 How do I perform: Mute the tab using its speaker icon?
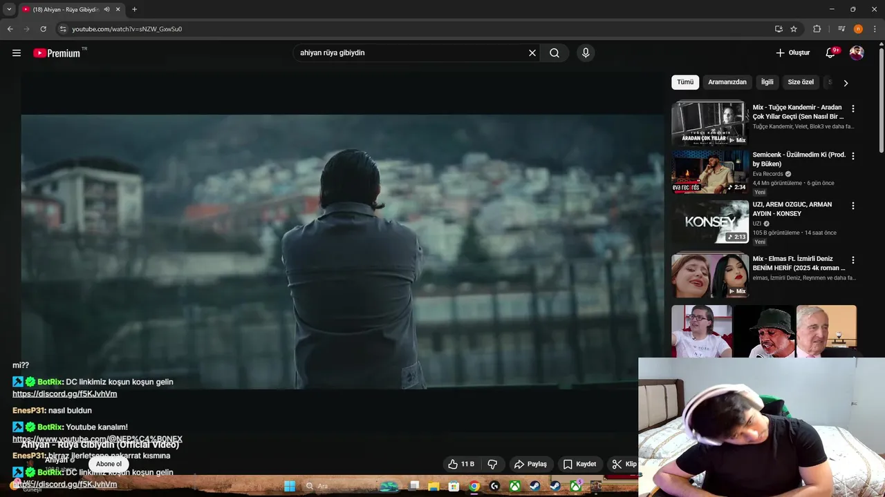click(x=106, y=10)
